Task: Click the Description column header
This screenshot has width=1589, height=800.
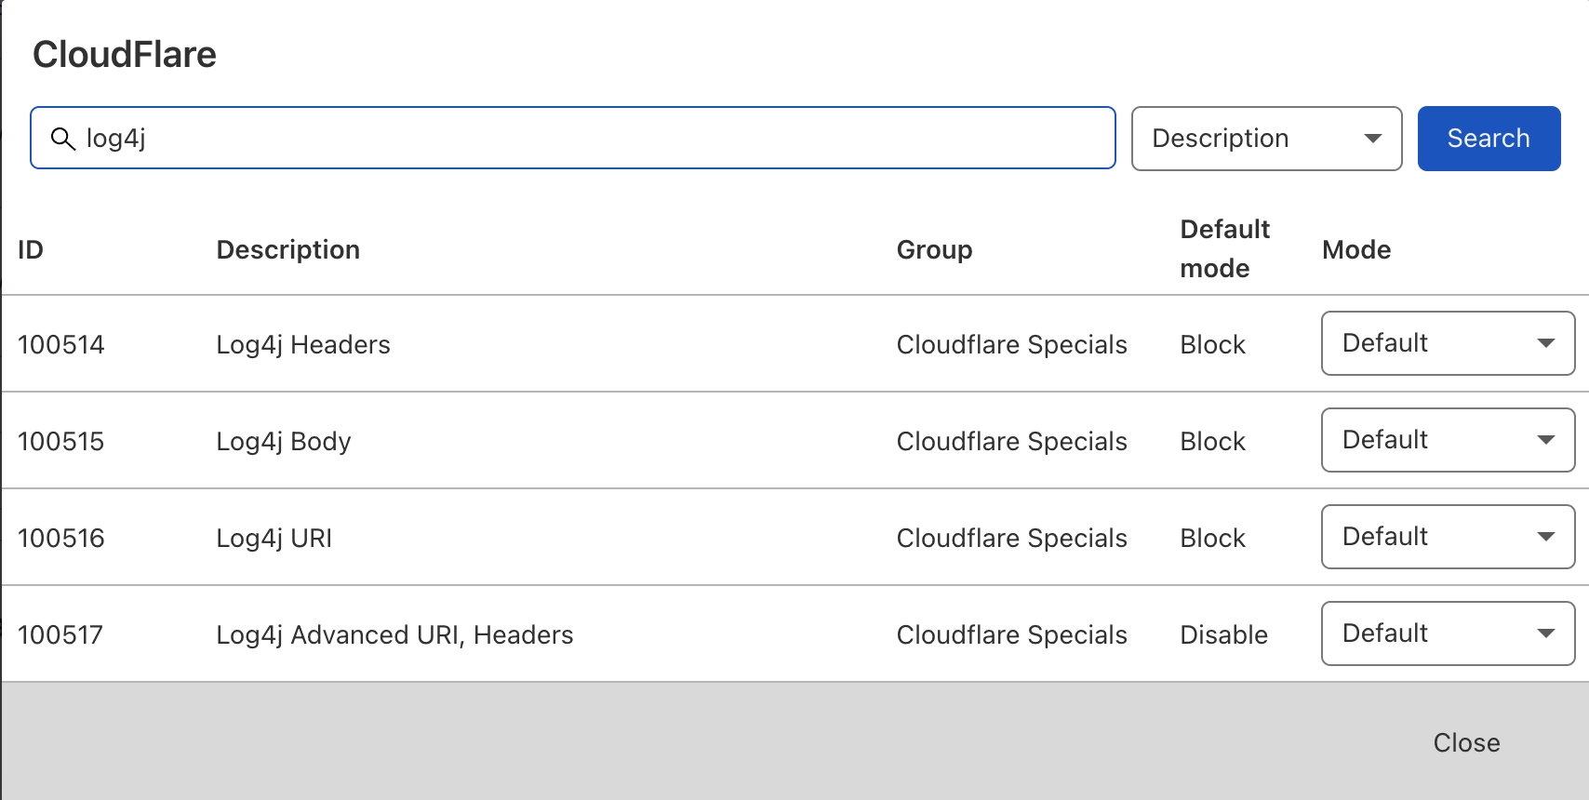Action: [x=288, y=249]
